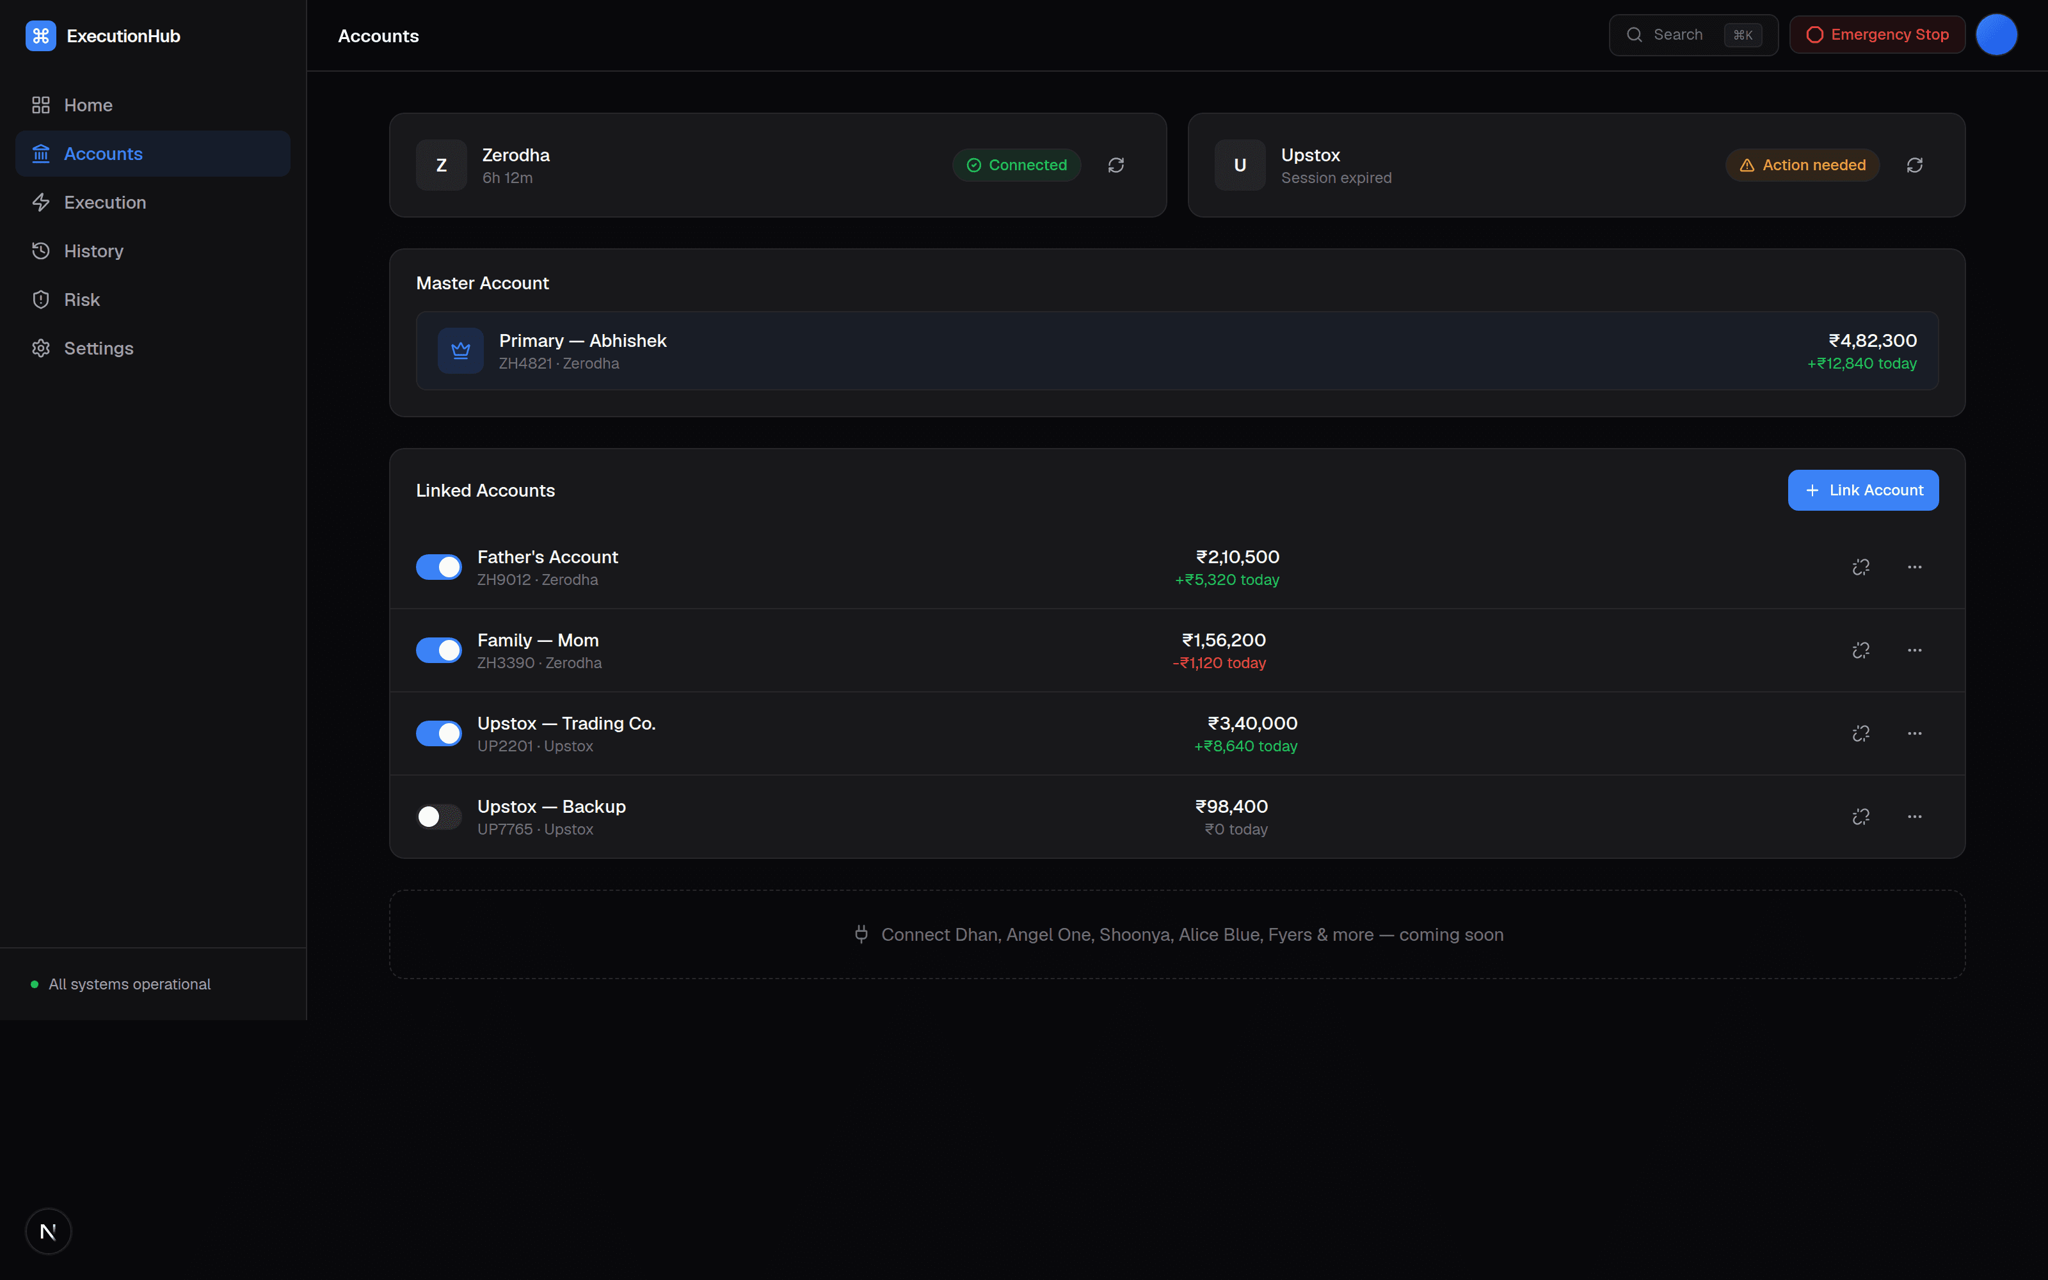Click the Connected status badge
The image size is (2048, 1280).
[x=1016, y=165]
